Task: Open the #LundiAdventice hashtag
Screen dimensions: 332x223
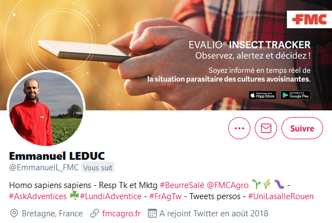Action: [x=110, y=196]
